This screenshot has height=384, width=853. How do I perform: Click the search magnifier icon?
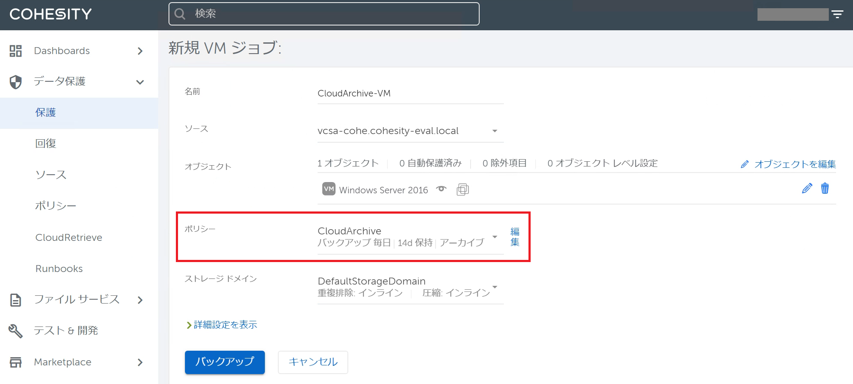[x=180, y=14]
